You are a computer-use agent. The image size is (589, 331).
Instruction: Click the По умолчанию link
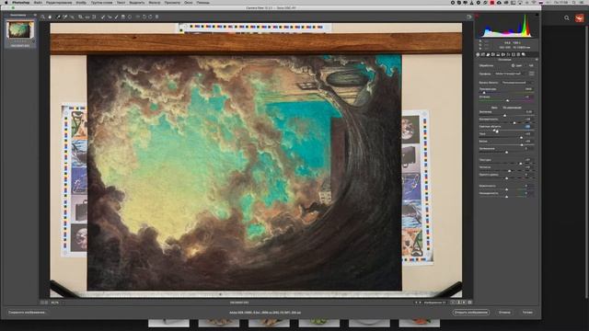point(512,108)
